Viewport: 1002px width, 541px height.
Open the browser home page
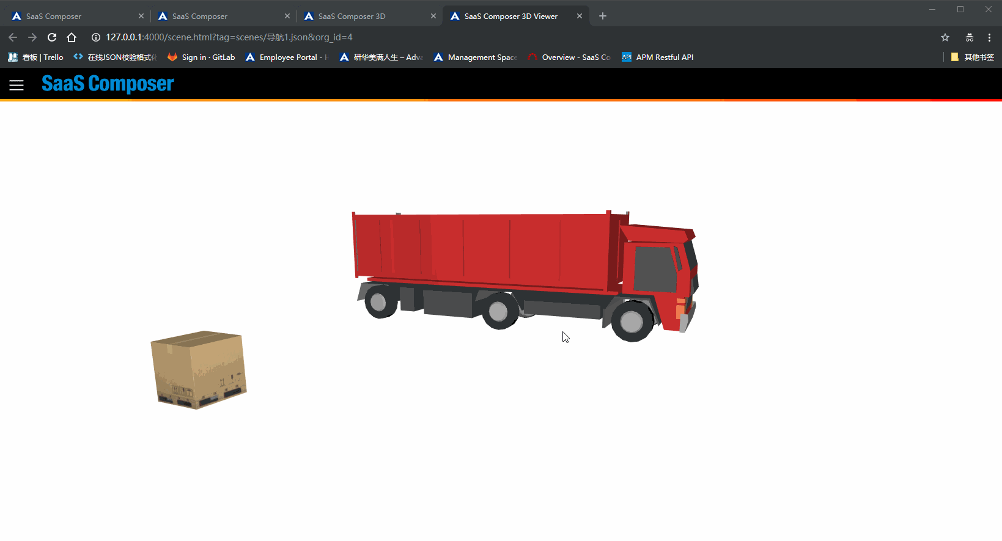click(72, 37)
